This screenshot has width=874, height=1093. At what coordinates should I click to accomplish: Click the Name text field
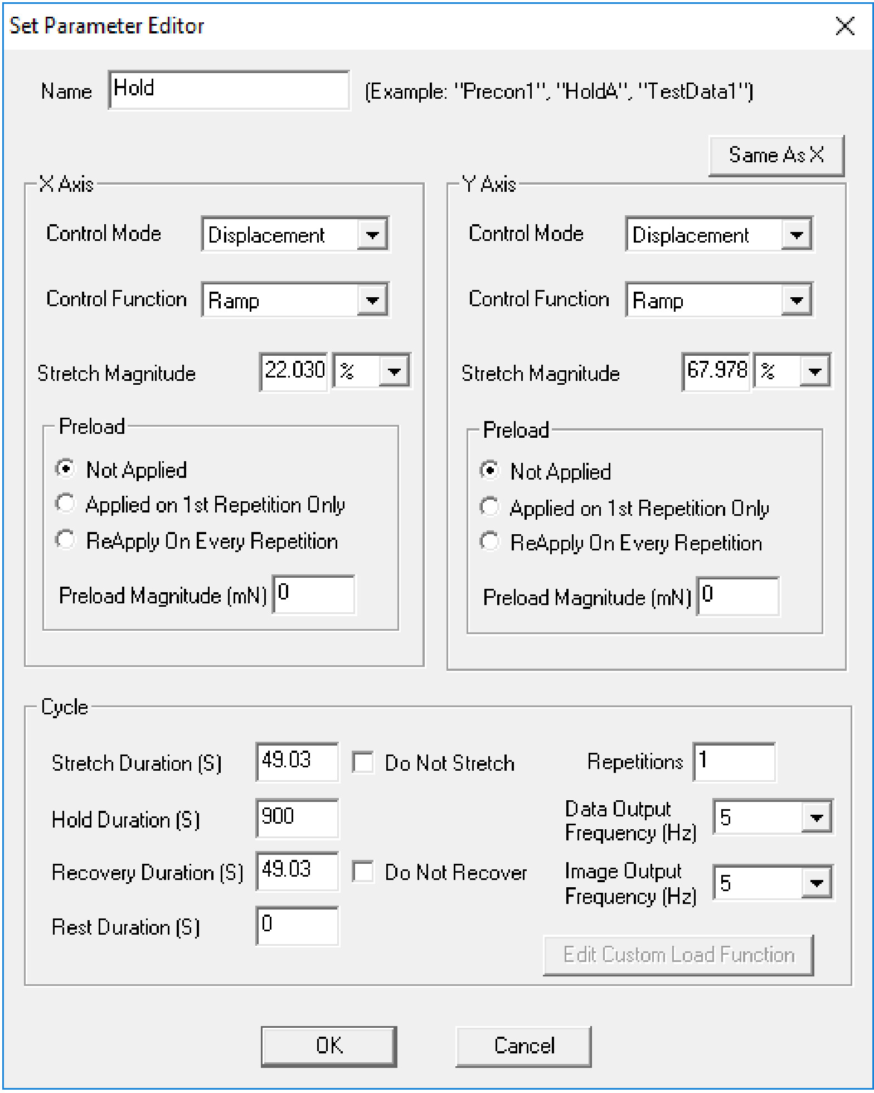pyautogui.click(x=229, y=90)
